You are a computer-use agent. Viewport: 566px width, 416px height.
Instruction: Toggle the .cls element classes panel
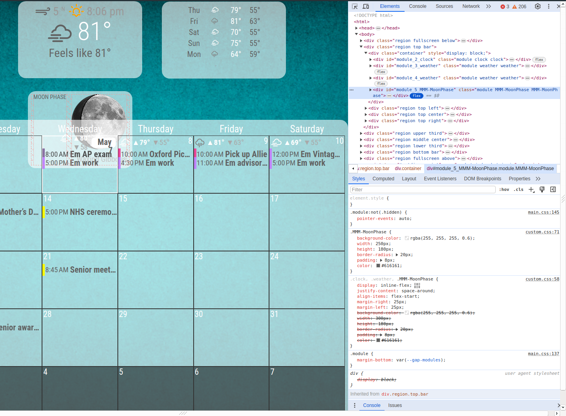point(519,190)
